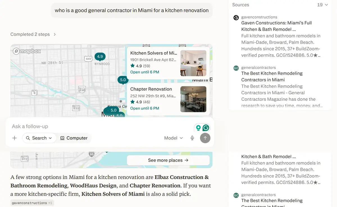Click Open until 6 PM under Chapter Renovation

click(145, 108)
